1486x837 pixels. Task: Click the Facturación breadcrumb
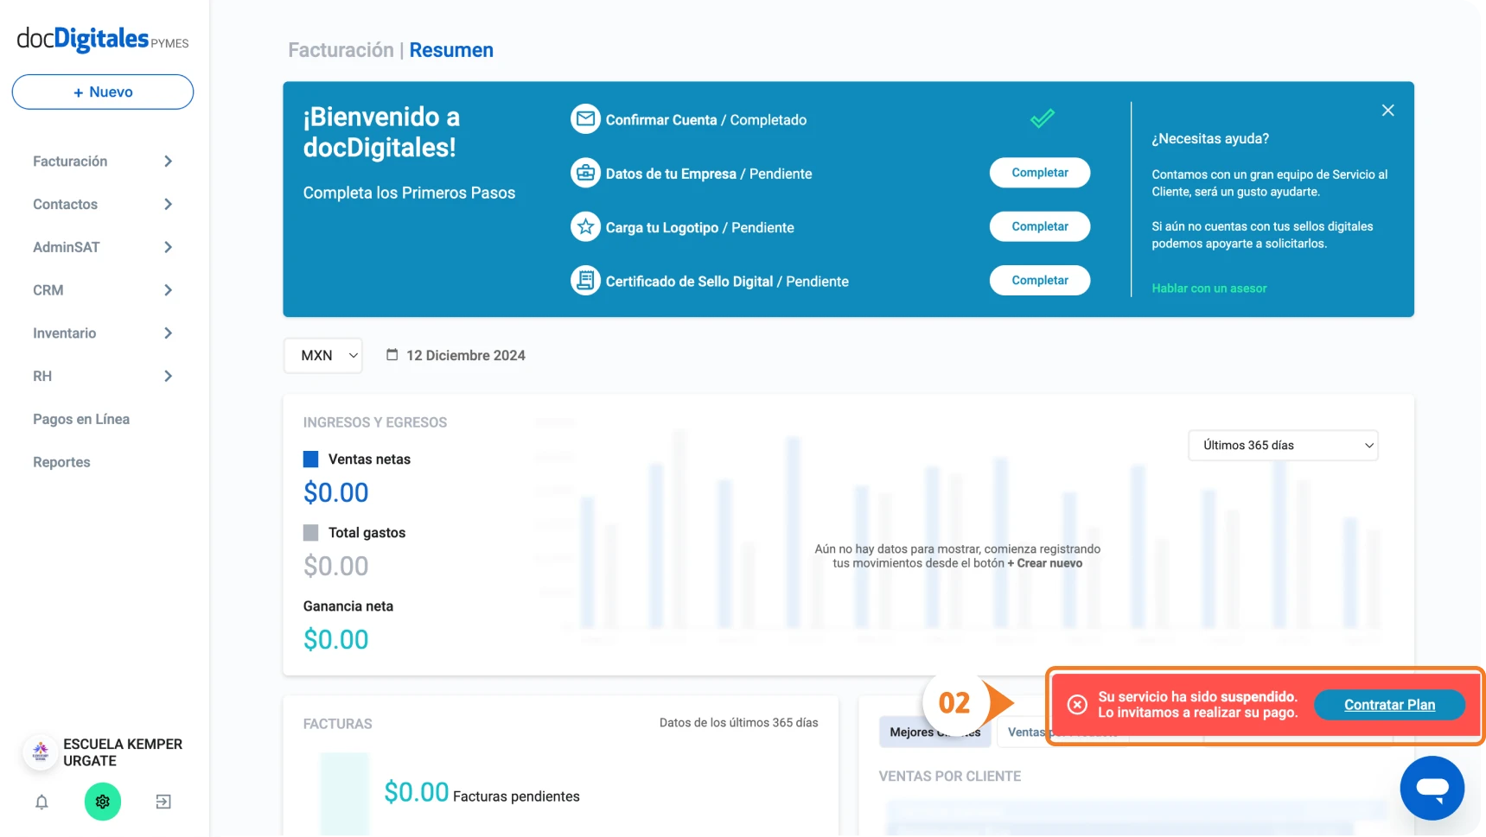pos(341,50)
